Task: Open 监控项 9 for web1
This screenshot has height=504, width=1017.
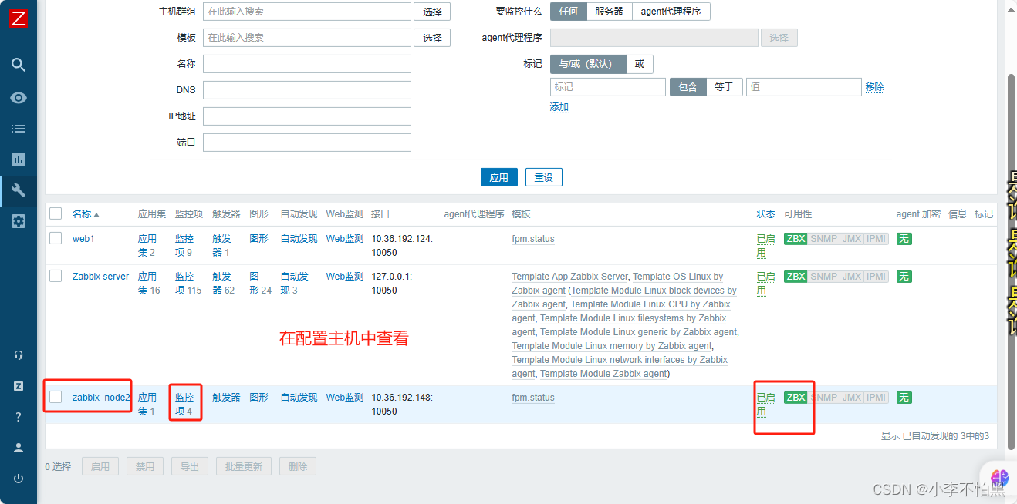Action: tap(184, 246)
